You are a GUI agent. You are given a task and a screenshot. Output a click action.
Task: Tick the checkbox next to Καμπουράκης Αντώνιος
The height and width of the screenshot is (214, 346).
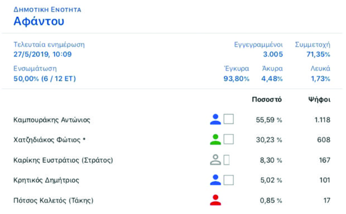(x=229, y=119)
